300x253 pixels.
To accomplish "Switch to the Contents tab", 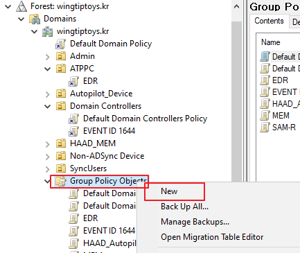I will point(269,21).
